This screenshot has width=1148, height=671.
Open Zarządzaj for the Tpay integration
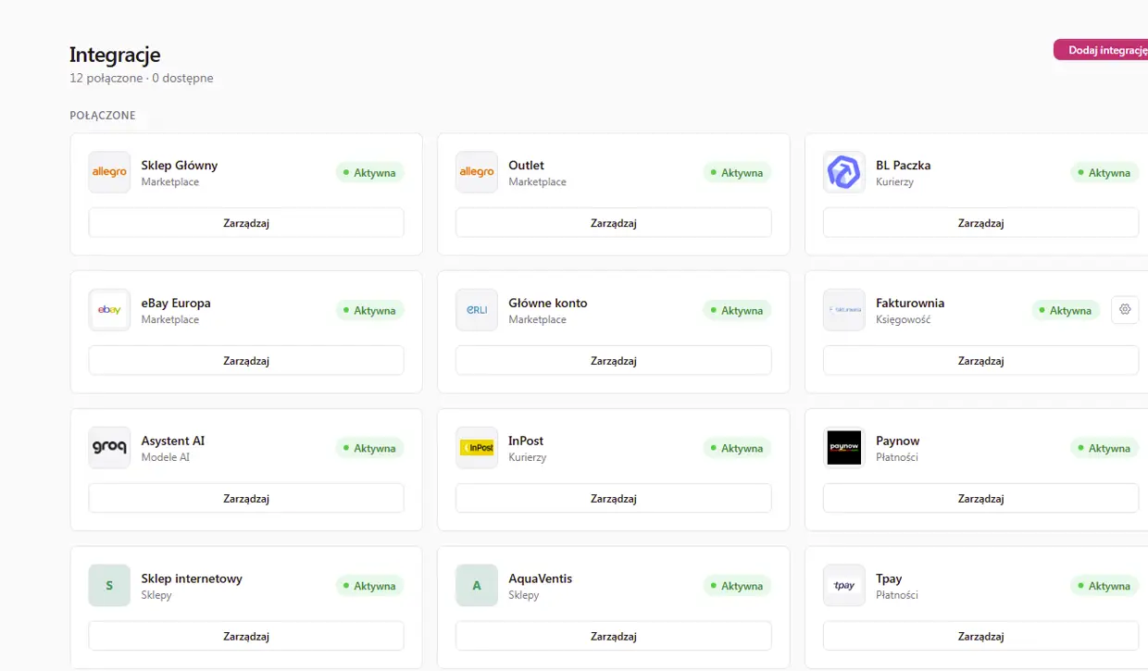tap(981, 637)
